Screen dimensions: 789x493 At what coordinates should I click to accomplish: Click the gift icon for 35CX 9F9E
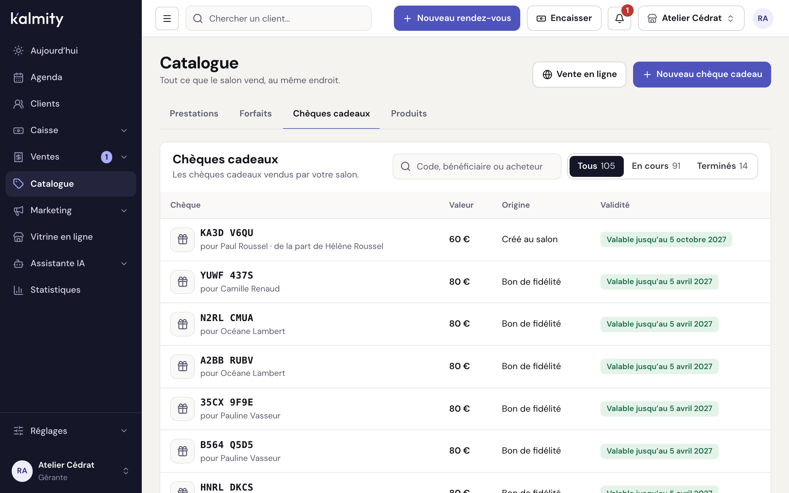pyautogui.click(x=182, y=409)
